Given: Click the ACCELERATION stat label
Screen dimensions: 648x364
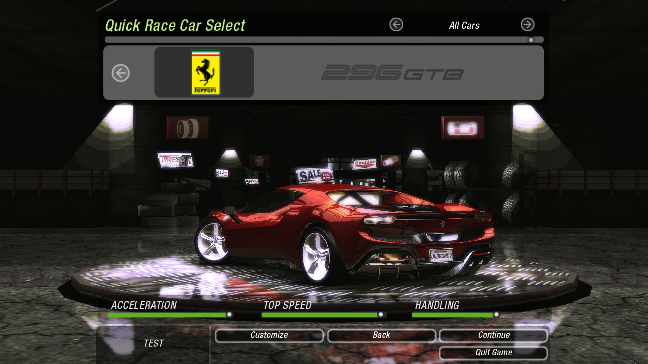Looking at the screenshot, I should click(x=144, y=305).
